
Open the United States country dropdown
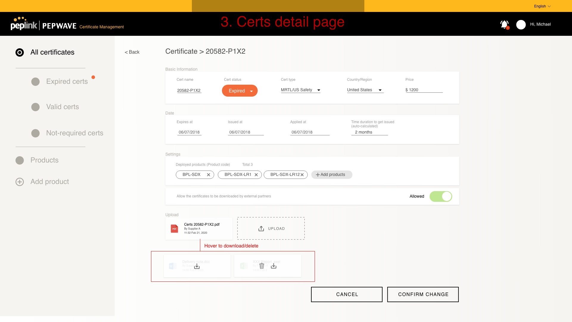(365, 90)
